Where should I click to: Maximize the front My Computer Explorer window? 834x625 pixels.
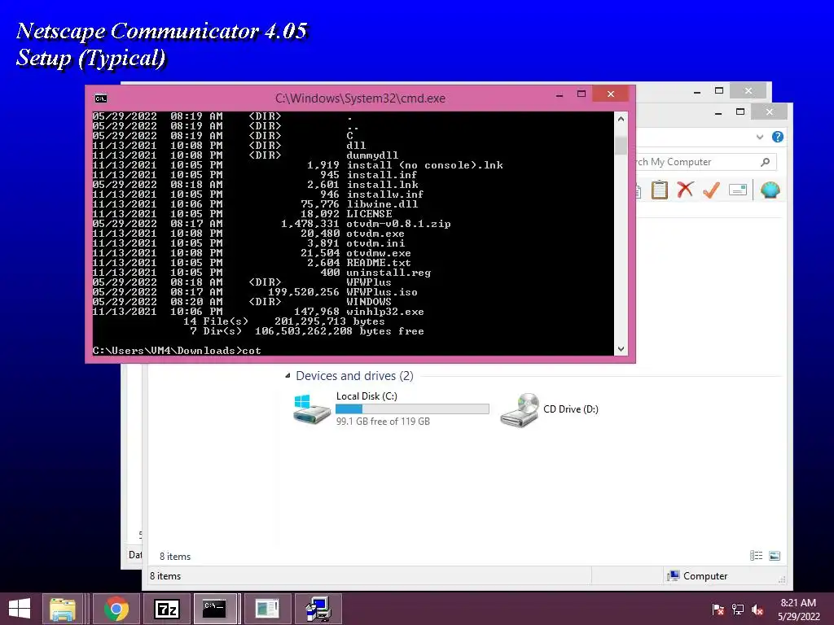[x=740, y=111]
